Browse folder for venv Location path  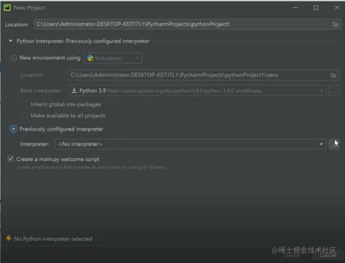[333, 75]
